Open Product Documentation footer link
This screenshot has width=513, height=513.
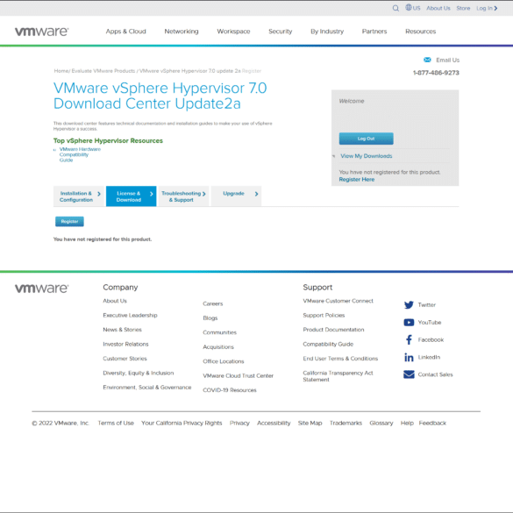333,330
